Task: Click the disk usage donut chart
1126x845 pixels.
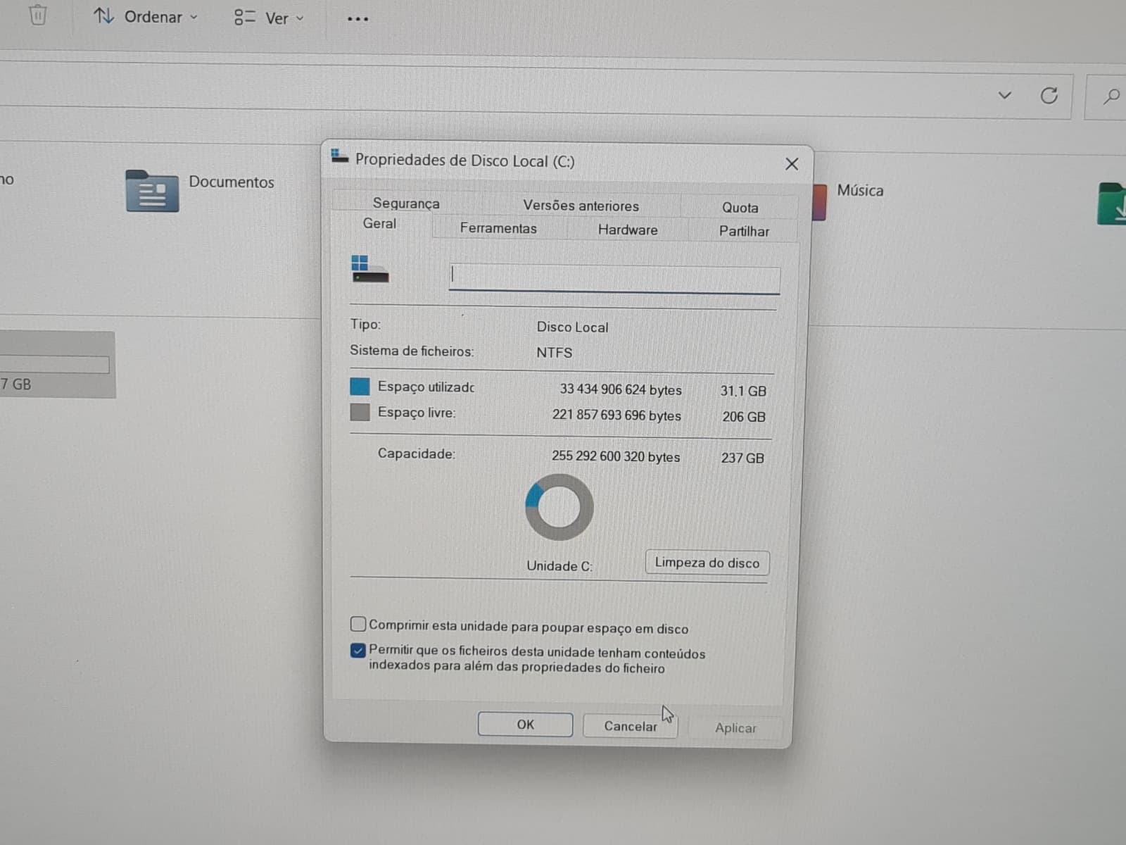Action: tap(559, 507)
